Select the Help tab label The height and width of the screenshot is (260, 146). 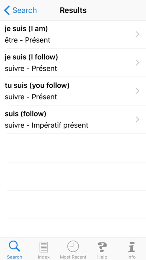102,257
